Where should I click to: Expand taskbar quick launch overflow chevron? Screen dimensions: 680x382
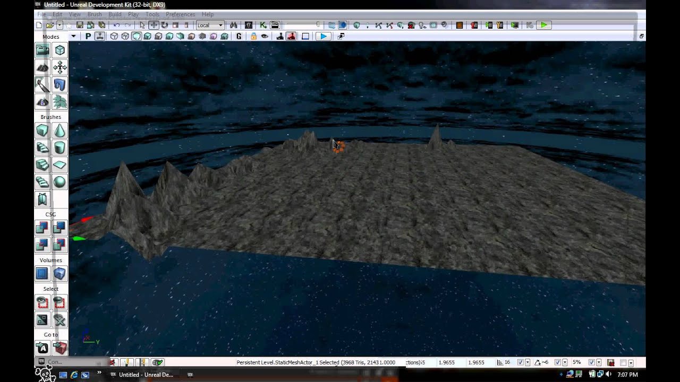99,372
